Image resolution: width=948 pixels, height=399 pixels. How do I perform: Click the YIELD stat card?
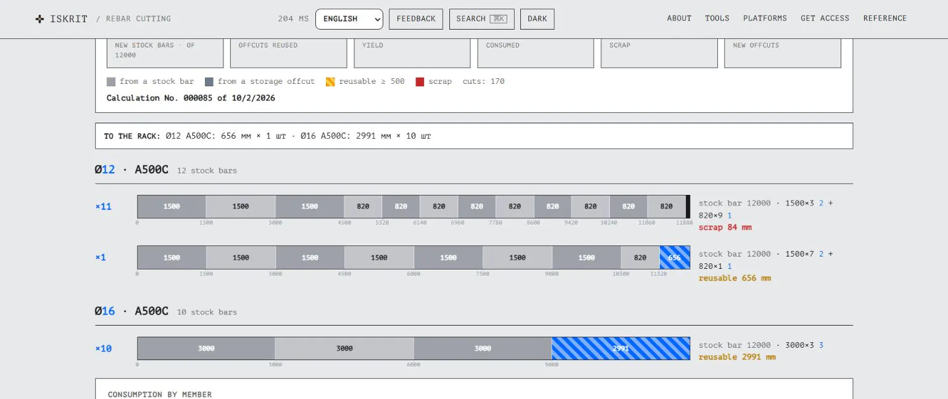tap(412, 53)
